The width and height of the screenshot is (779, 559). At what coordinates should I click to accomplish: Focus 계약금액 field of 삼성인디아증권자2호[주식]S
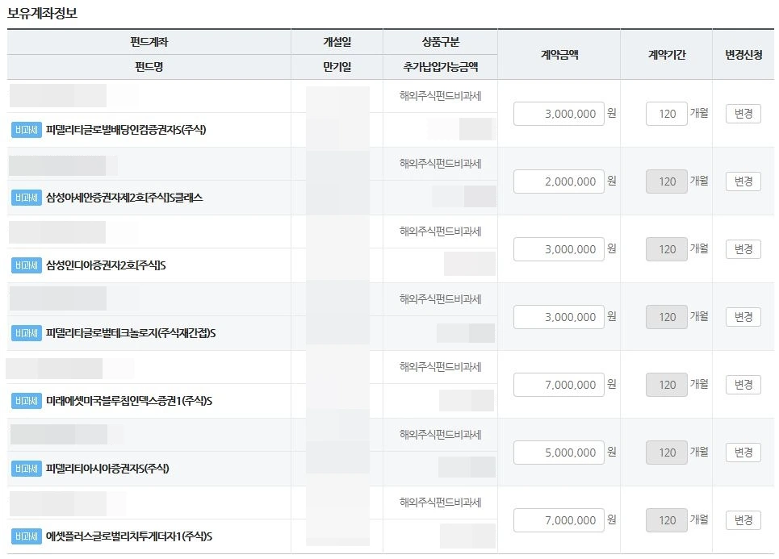pyautogui.click(x=559, y=249)
